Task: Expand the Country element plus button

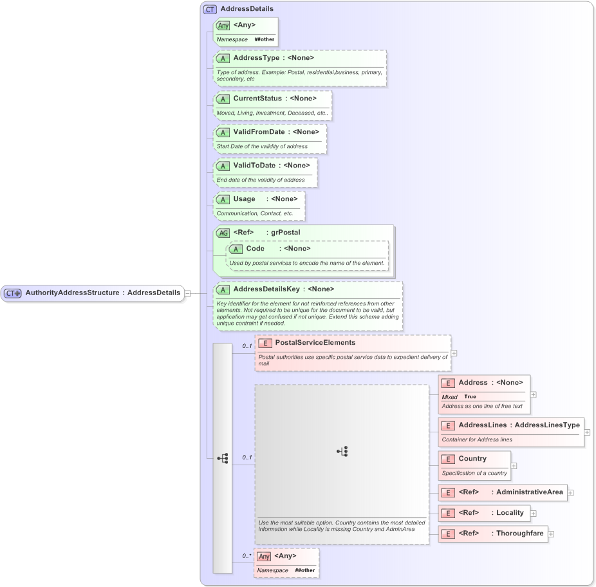Action: (x=513, y=465)
